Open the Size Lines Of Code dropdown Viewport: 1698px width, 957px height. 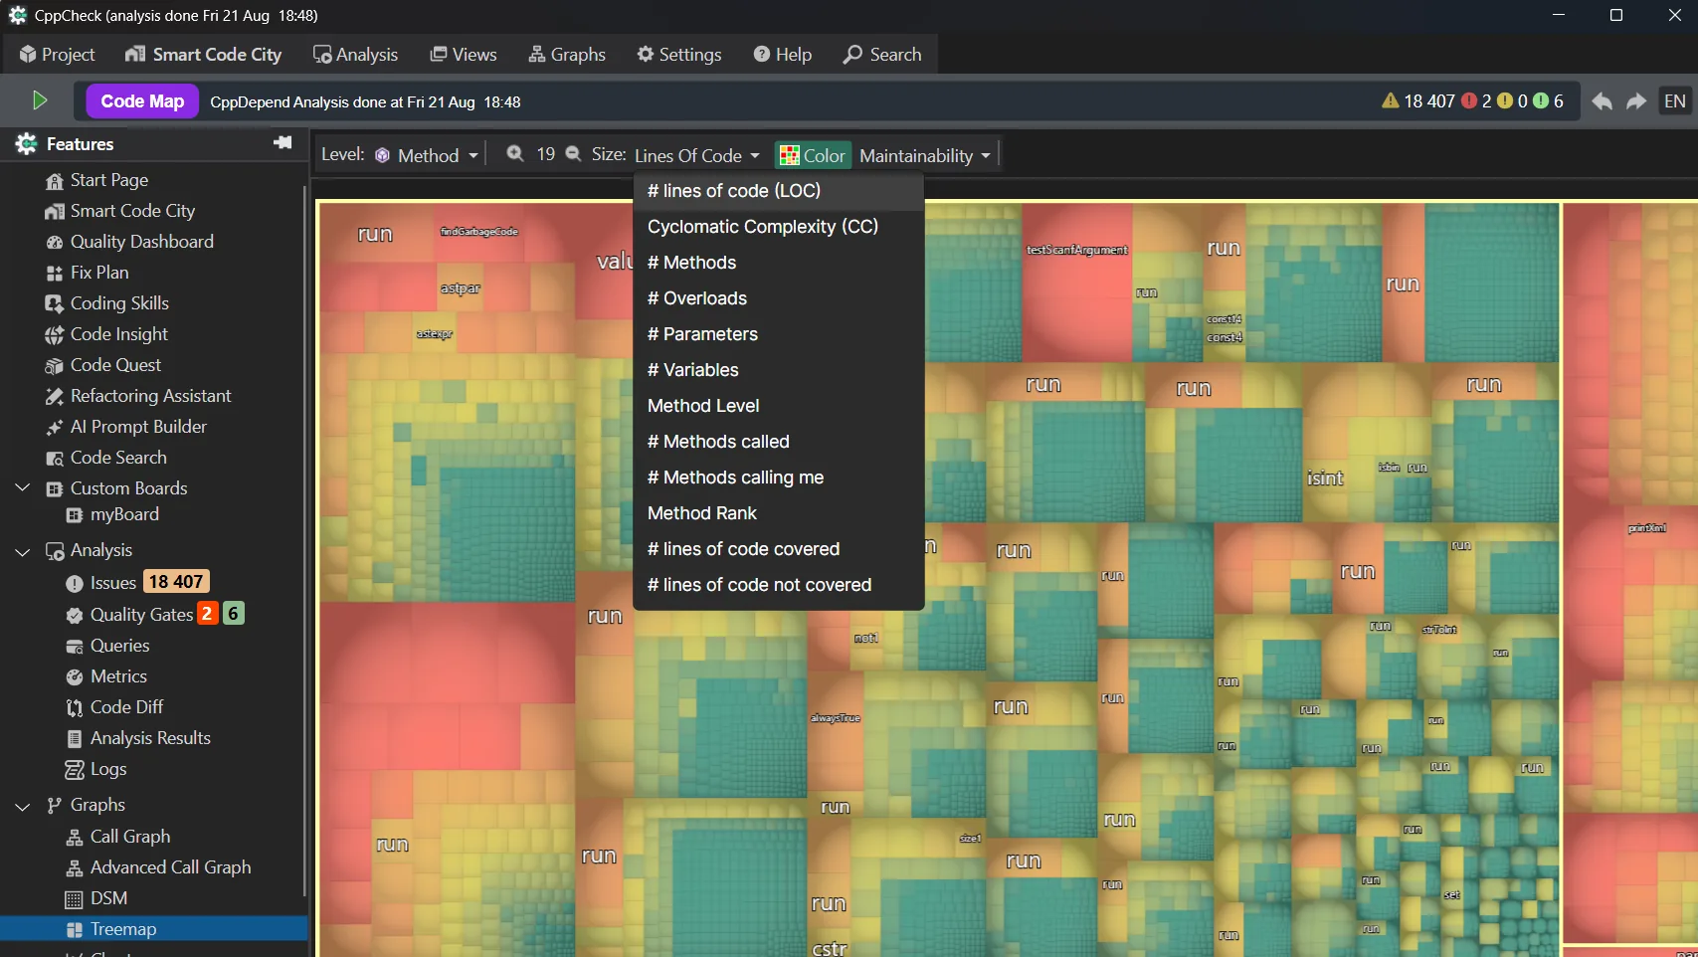[x=696, y=155]
